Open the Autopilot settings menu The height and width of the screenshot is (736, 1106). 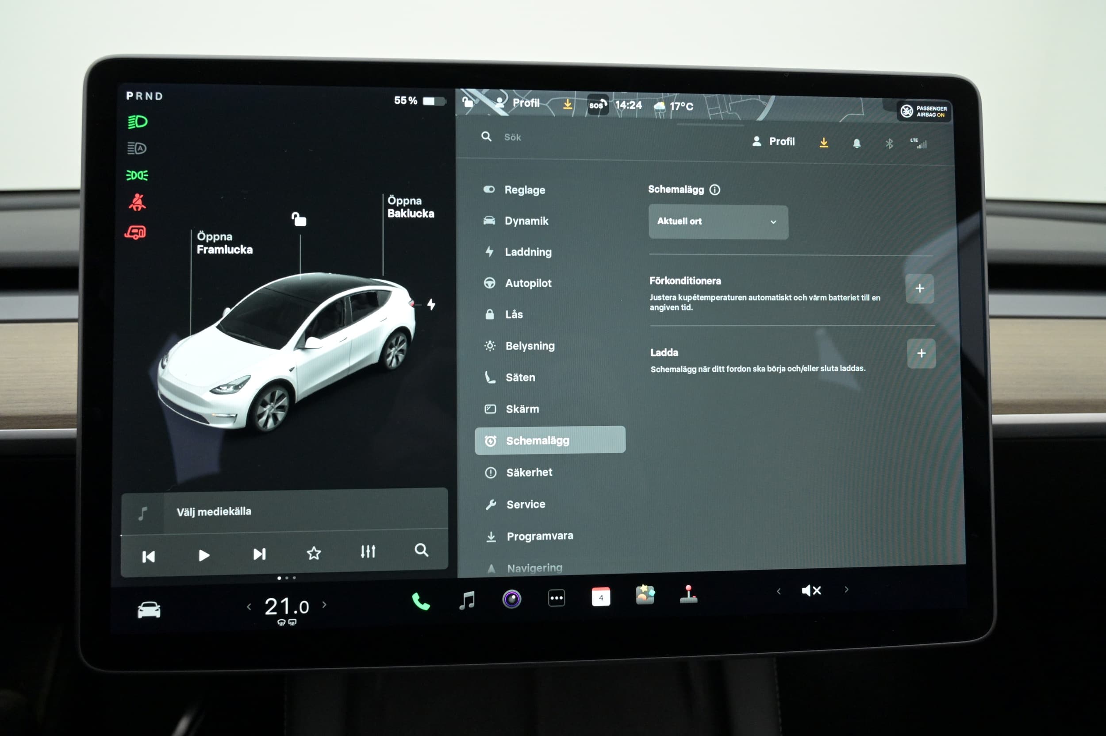point(528,283)
